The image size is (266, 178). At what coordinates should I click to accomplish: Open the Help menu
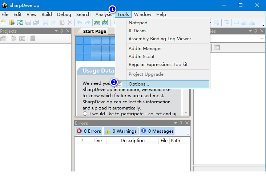[161, 15]
